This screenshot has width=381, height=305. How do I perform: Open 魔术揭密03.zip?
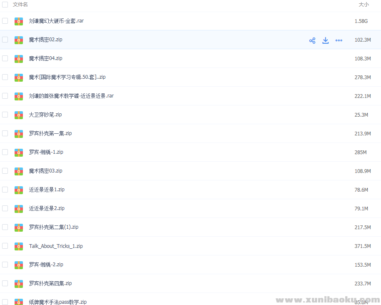45,171
